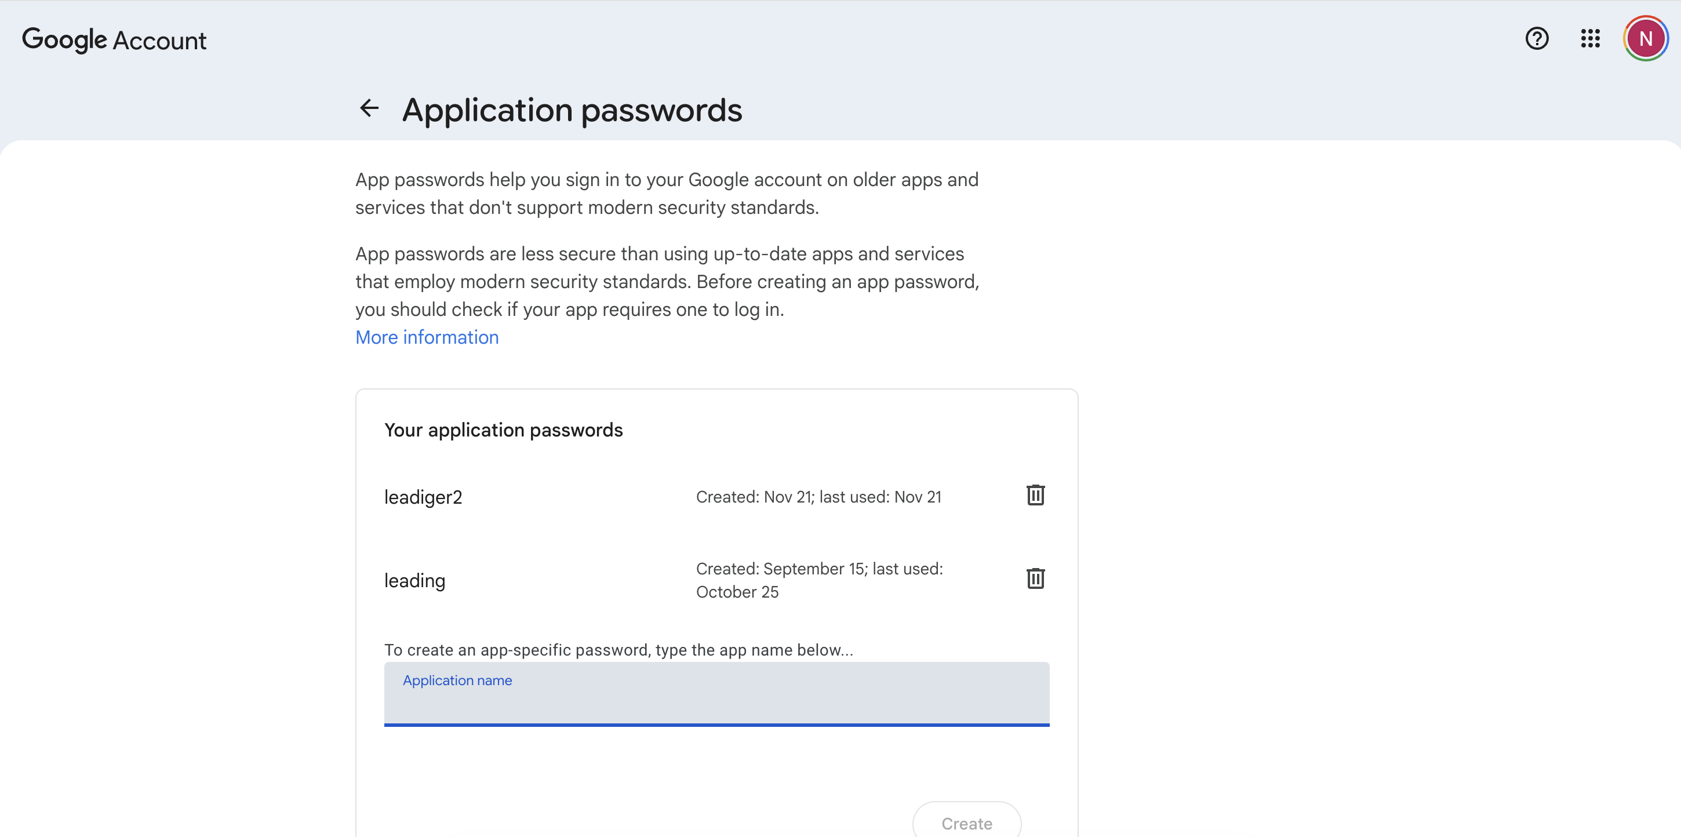1681x837 pixels.
Task: Click the Created September 15 usage details text
Action: coord(818,580)
